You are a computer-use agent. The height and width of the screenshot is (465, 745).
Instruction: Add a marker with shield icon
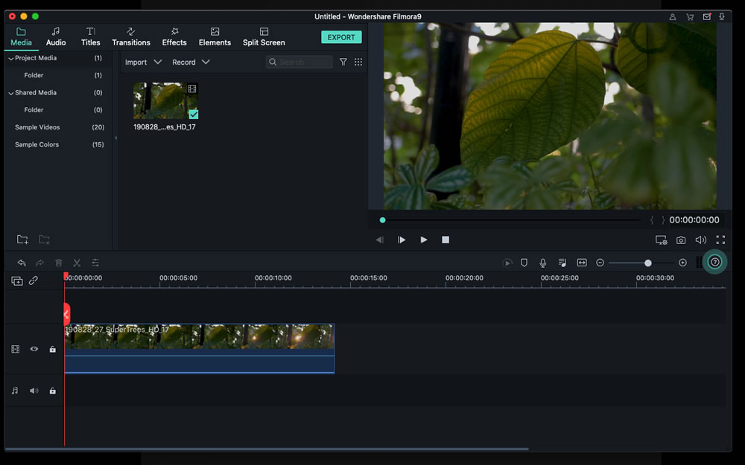(x=524, y=263)
